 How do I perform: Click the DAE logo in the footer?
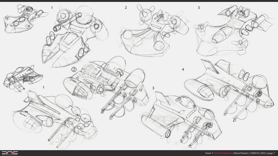pyautogui.click(x=10, y=153)
